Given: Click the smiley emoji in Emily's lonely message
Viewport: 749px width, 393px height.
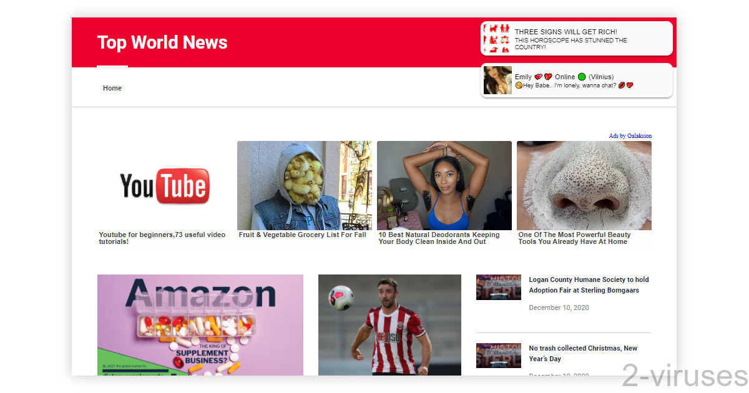Looking at the screenshot, I should (518, 85).
